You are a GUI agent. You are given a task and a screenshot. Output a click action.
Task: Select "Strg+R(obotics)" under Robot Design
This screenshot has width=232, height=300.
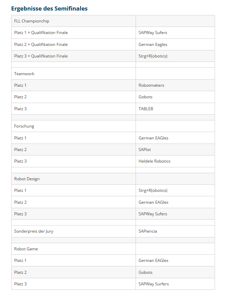[x=153, y=190]
